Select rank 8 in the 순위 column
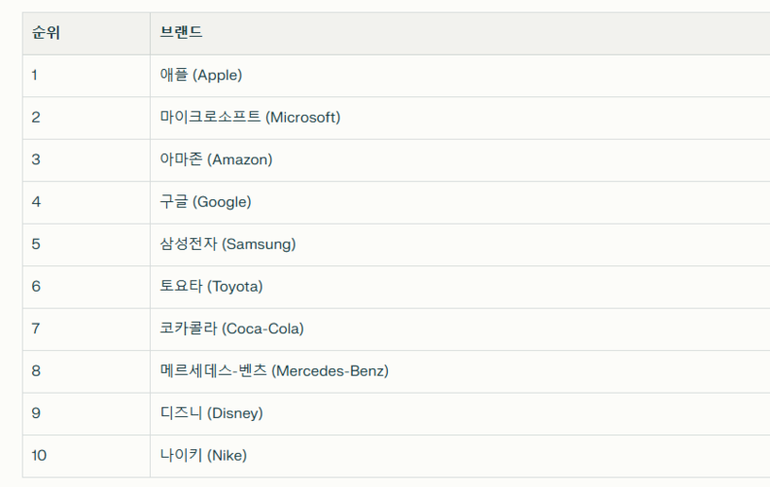Viewport: 770px width, 487px height. (x=36, y=371)
